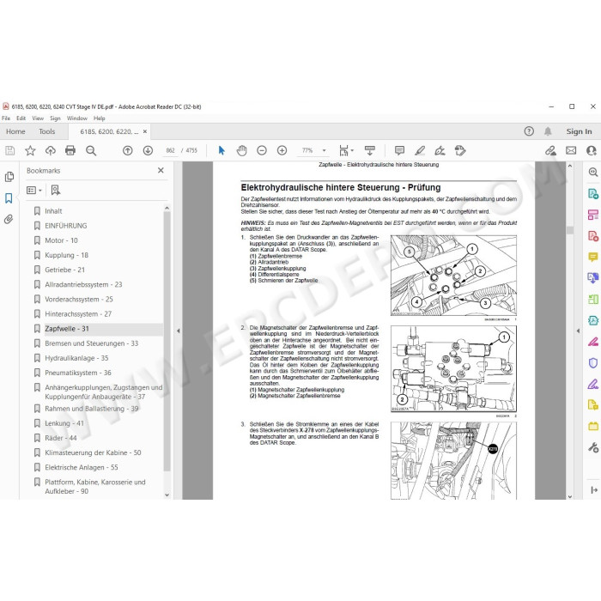Viewport: 601px width, 601px height.
Task: Close the Bookmarks panel
Action: 161,170
